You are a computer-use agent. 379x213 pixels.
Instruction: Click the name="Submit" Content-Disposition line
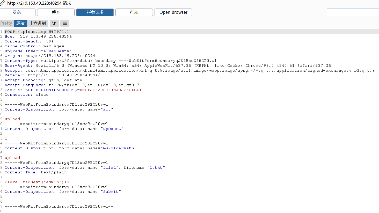click(x=63, y=192)
